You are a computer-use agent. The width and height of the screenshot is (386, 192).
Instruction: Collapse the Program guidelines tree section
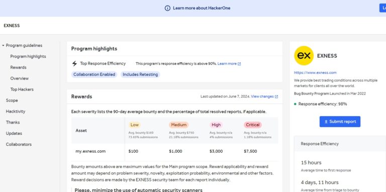pos(3,46)
